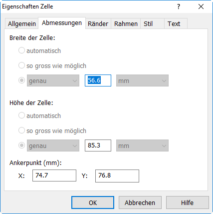Expand the genau dropdown under Breite der Zelle
This screenshot has height=214, width=213.
[53, 80]
